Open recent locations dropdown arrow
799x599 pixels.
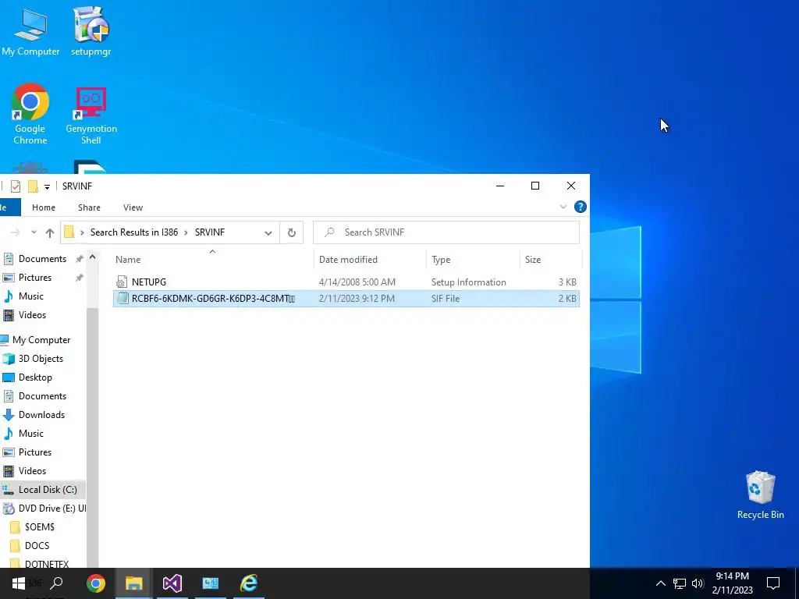click(x=34, y=232)
